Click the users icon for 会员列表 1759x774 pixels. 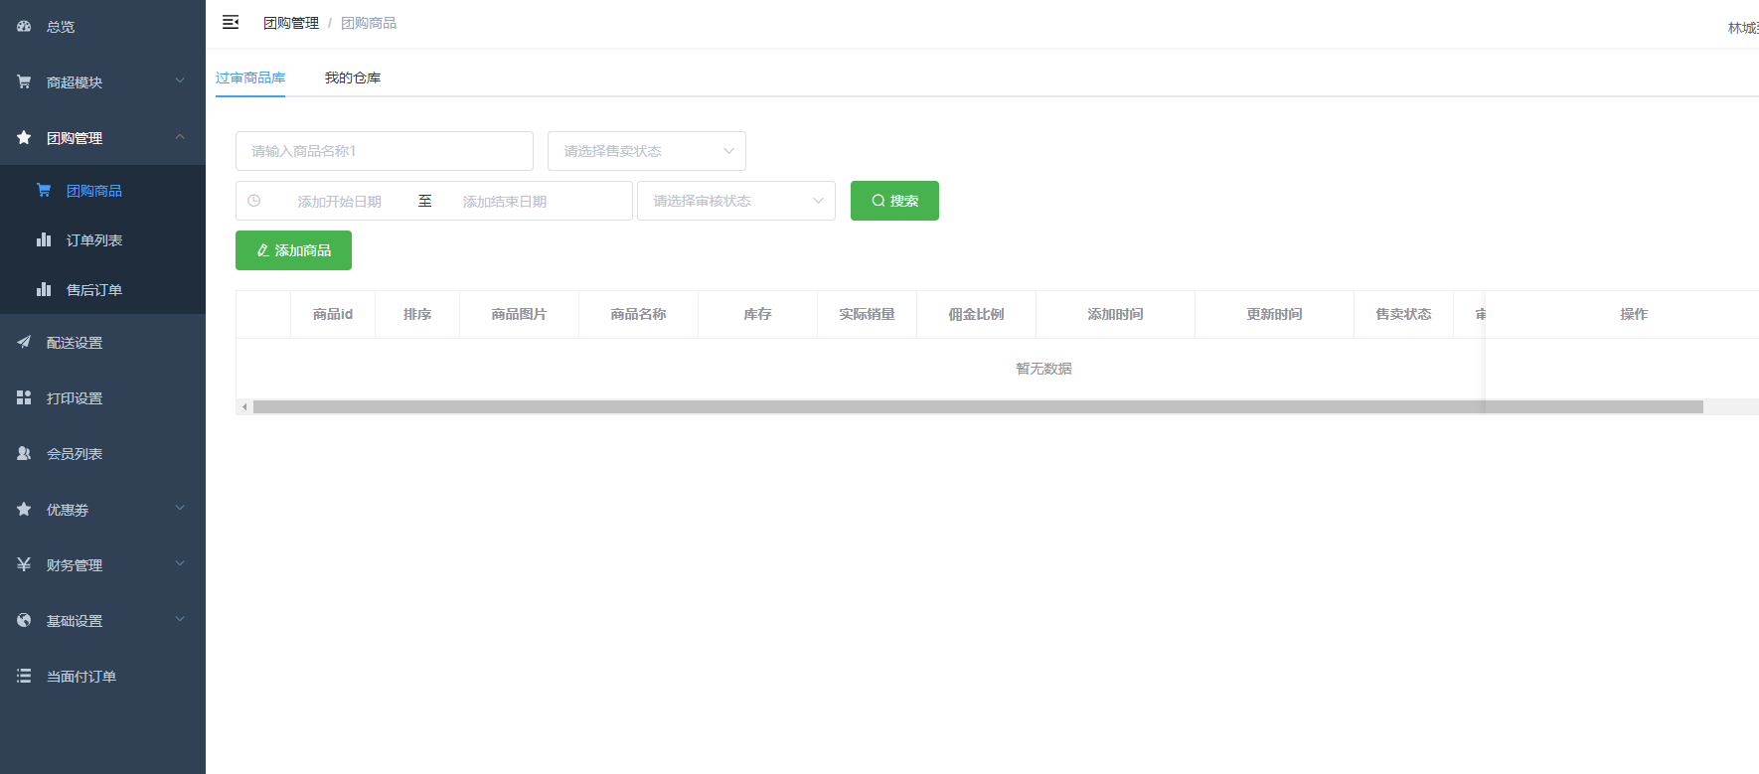24,453
